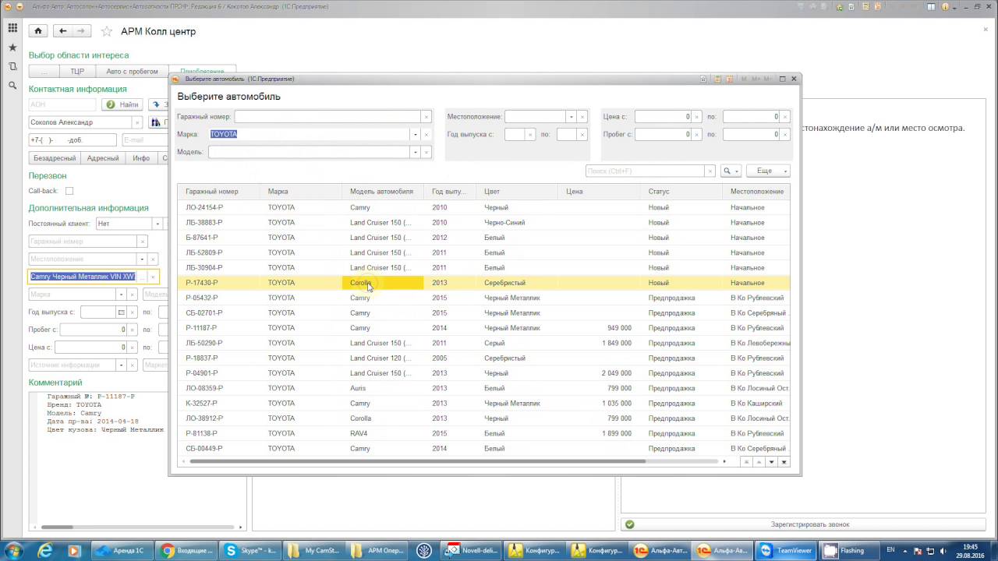Image resolution: width=998 pixels, height=561 pixels.
Task: Select the row priced 1 849 000
Action: [x=483, y=343]
